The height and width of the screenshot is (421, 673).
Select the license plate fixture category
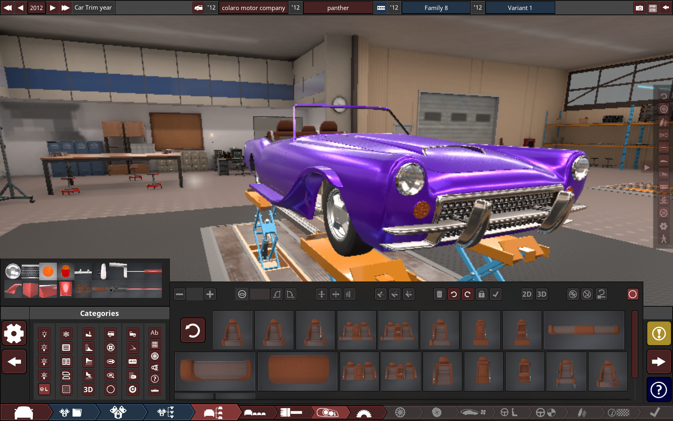[133, 362]
